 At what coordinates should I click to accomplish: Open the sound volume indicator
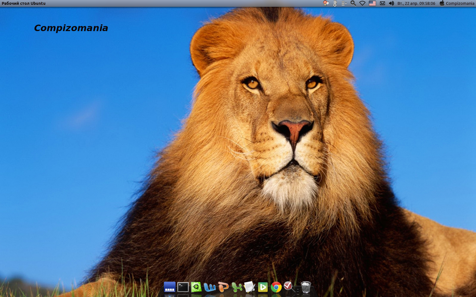point(392,3)
